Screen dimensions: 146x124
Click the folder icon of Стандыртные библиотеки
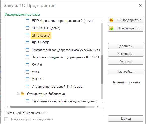coord(23,94)
